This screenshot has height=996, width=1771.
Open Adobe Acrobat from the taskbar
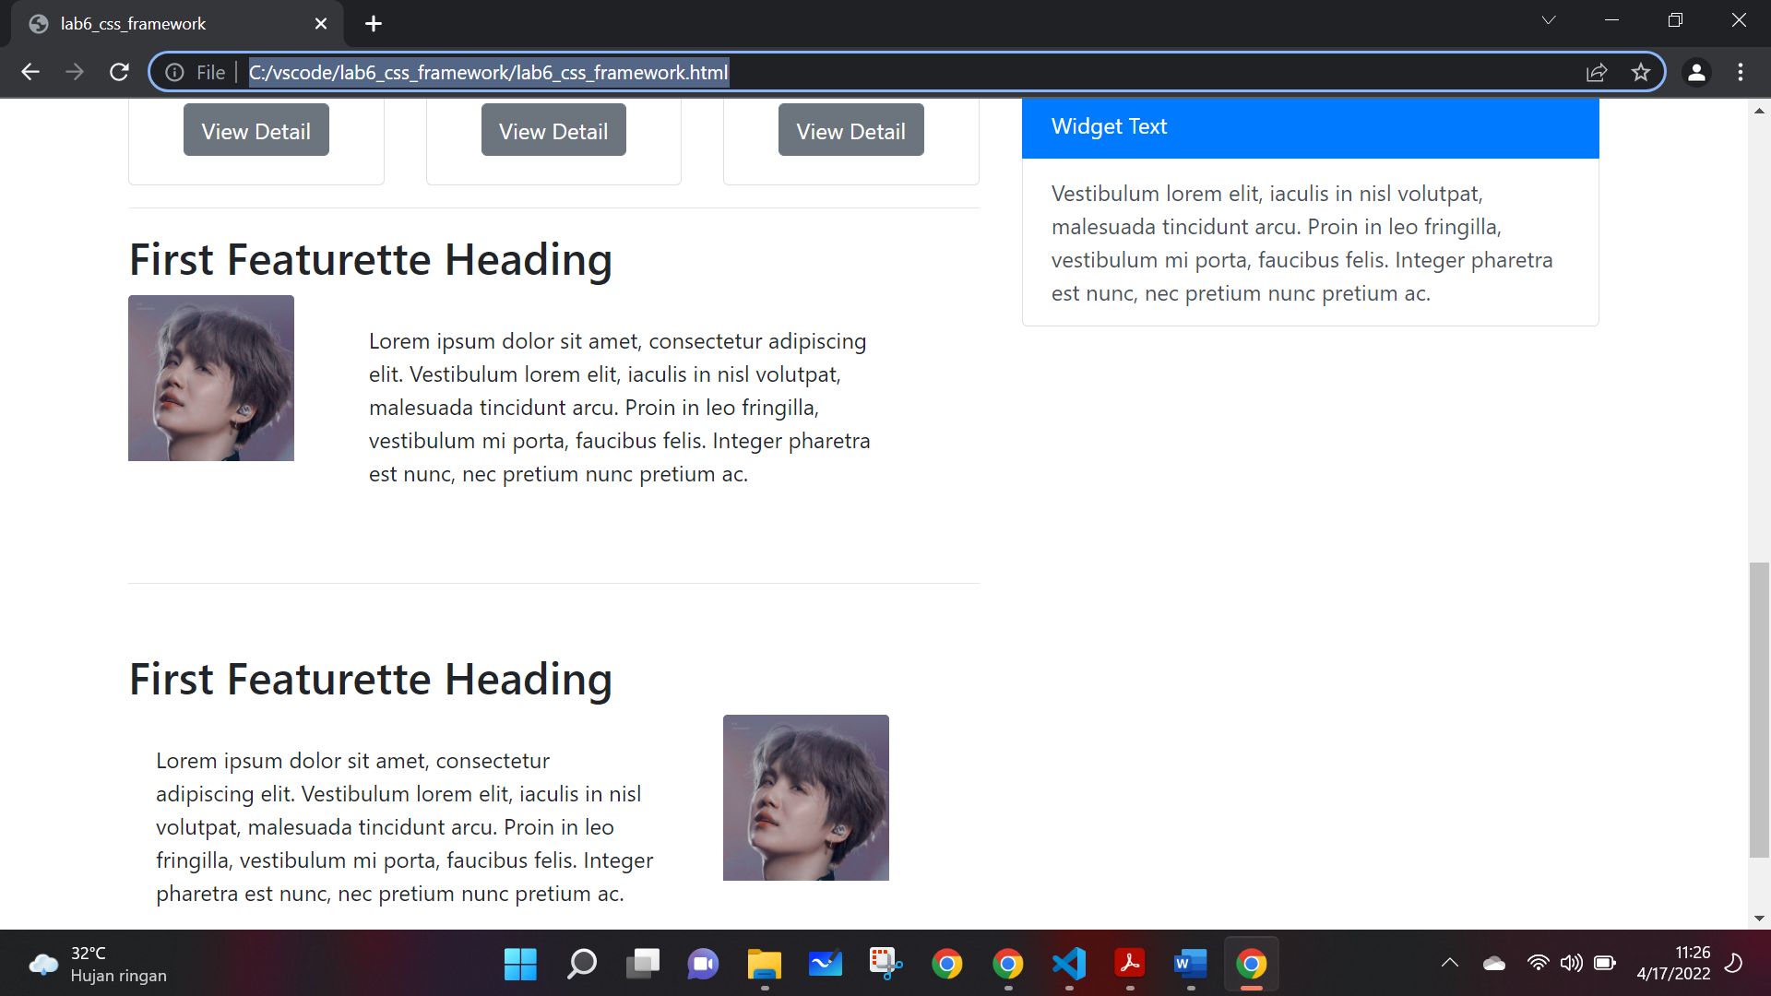pyautogui.click(x=1129, y=964)
